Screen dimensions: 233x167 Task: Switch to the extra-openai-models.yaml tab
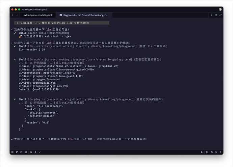point(37,15)
